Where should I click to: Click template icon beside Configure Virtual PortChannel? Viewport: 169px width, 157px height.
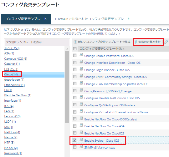pos(81,111)
